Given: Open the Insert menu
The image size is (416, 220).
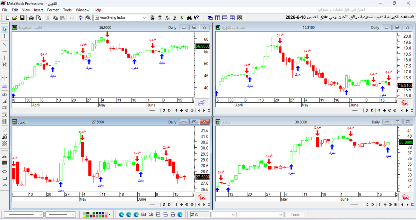Looking at the screenshot, I should 38,10.
